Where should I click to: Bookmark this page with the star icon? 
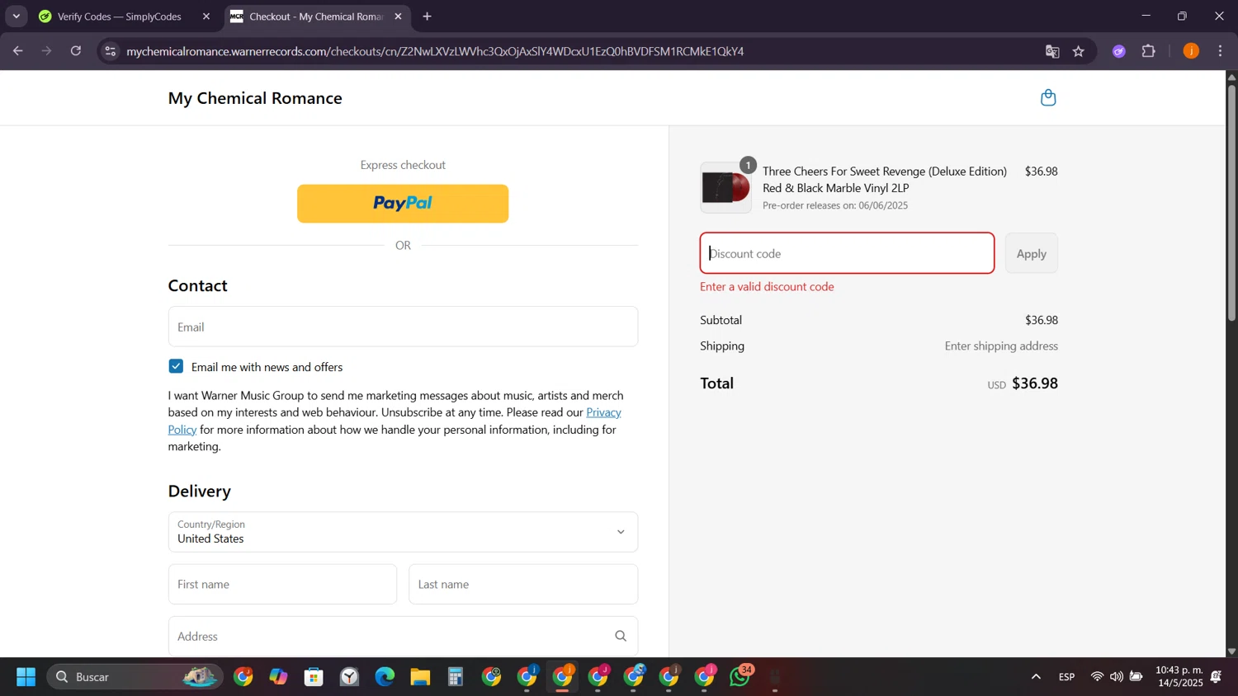tap(1079, 51)
